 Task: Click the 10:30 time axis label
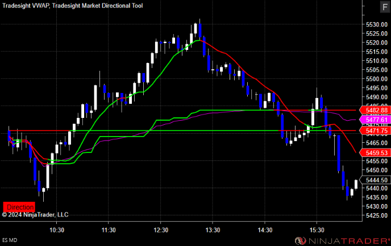click(57, 230)
